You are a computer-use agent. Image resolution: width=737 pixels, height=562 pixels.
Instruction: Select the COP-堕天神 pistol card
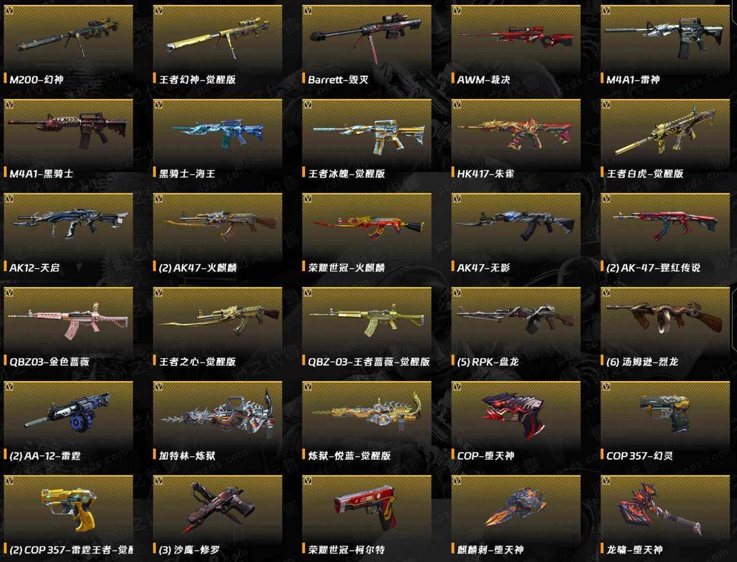[x=516, y=421]
